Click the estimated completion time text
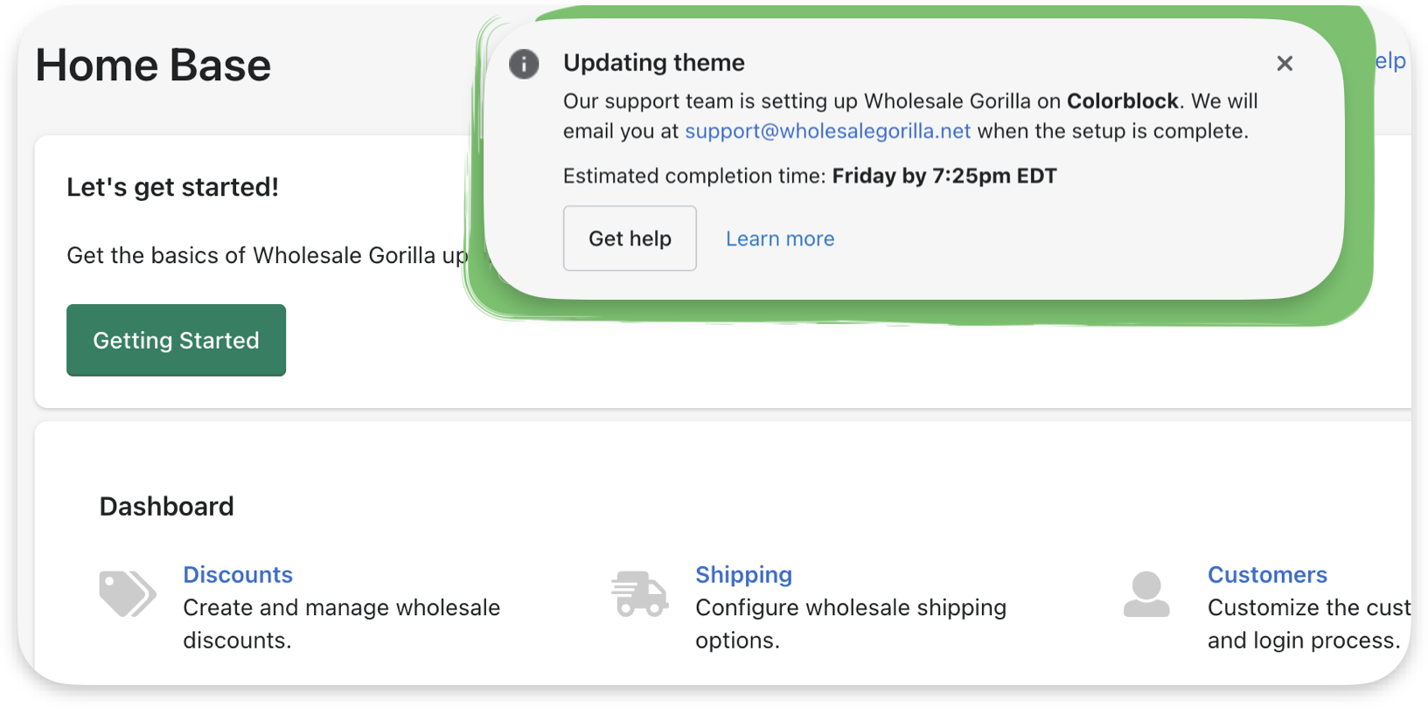Viewport: 1428px width, 713px height. click(810, 177)
